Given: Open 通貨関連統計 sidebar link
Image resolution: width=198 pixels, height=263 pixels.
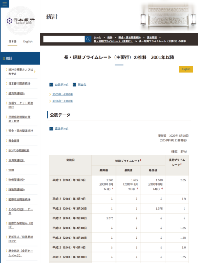Looking at the screenshot, I should (x=16, y=94).
